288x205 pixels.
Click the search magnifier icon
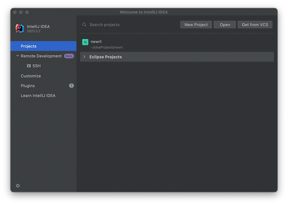tap(84, 24)
